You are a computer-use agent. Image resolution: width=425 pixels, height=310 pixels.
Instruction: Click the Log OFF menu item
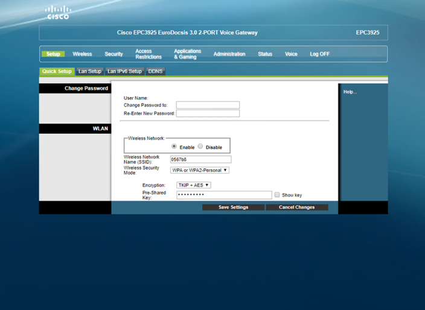(319, 54)
